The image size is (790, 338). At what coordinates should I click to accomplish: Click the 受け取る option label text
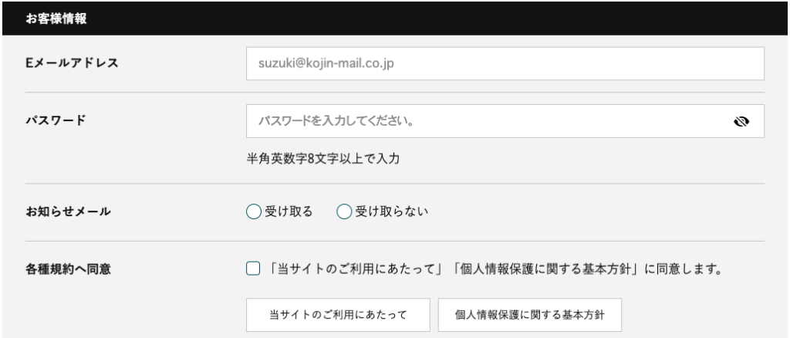point(289,211)
